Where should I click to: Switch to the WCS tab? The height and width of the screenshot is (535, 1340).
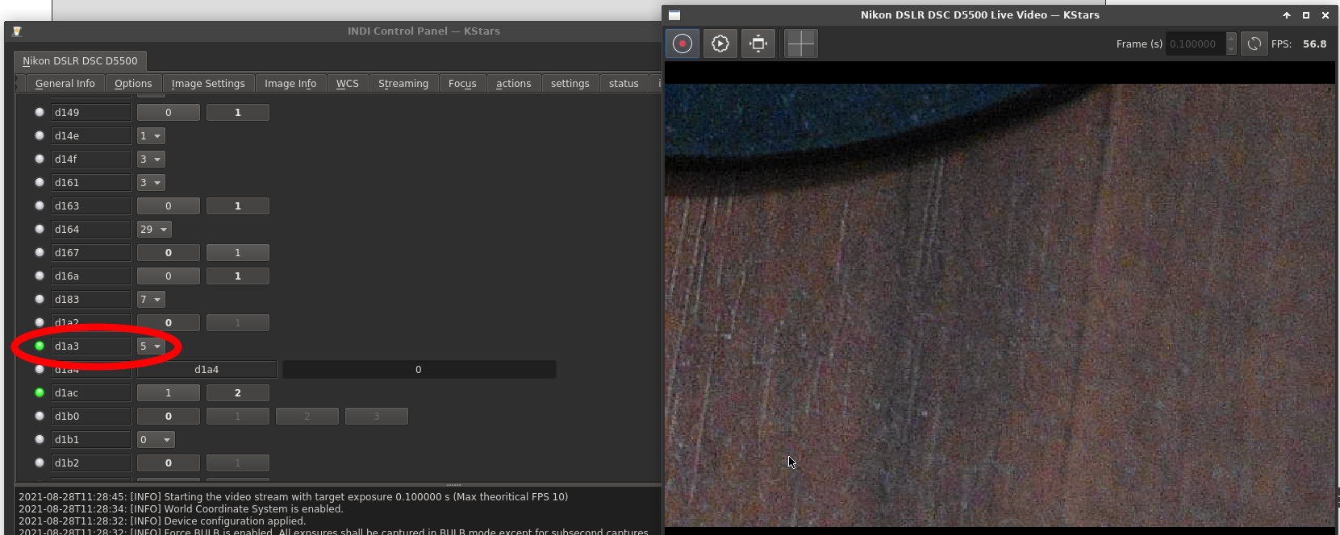click(x=348, y=83)
